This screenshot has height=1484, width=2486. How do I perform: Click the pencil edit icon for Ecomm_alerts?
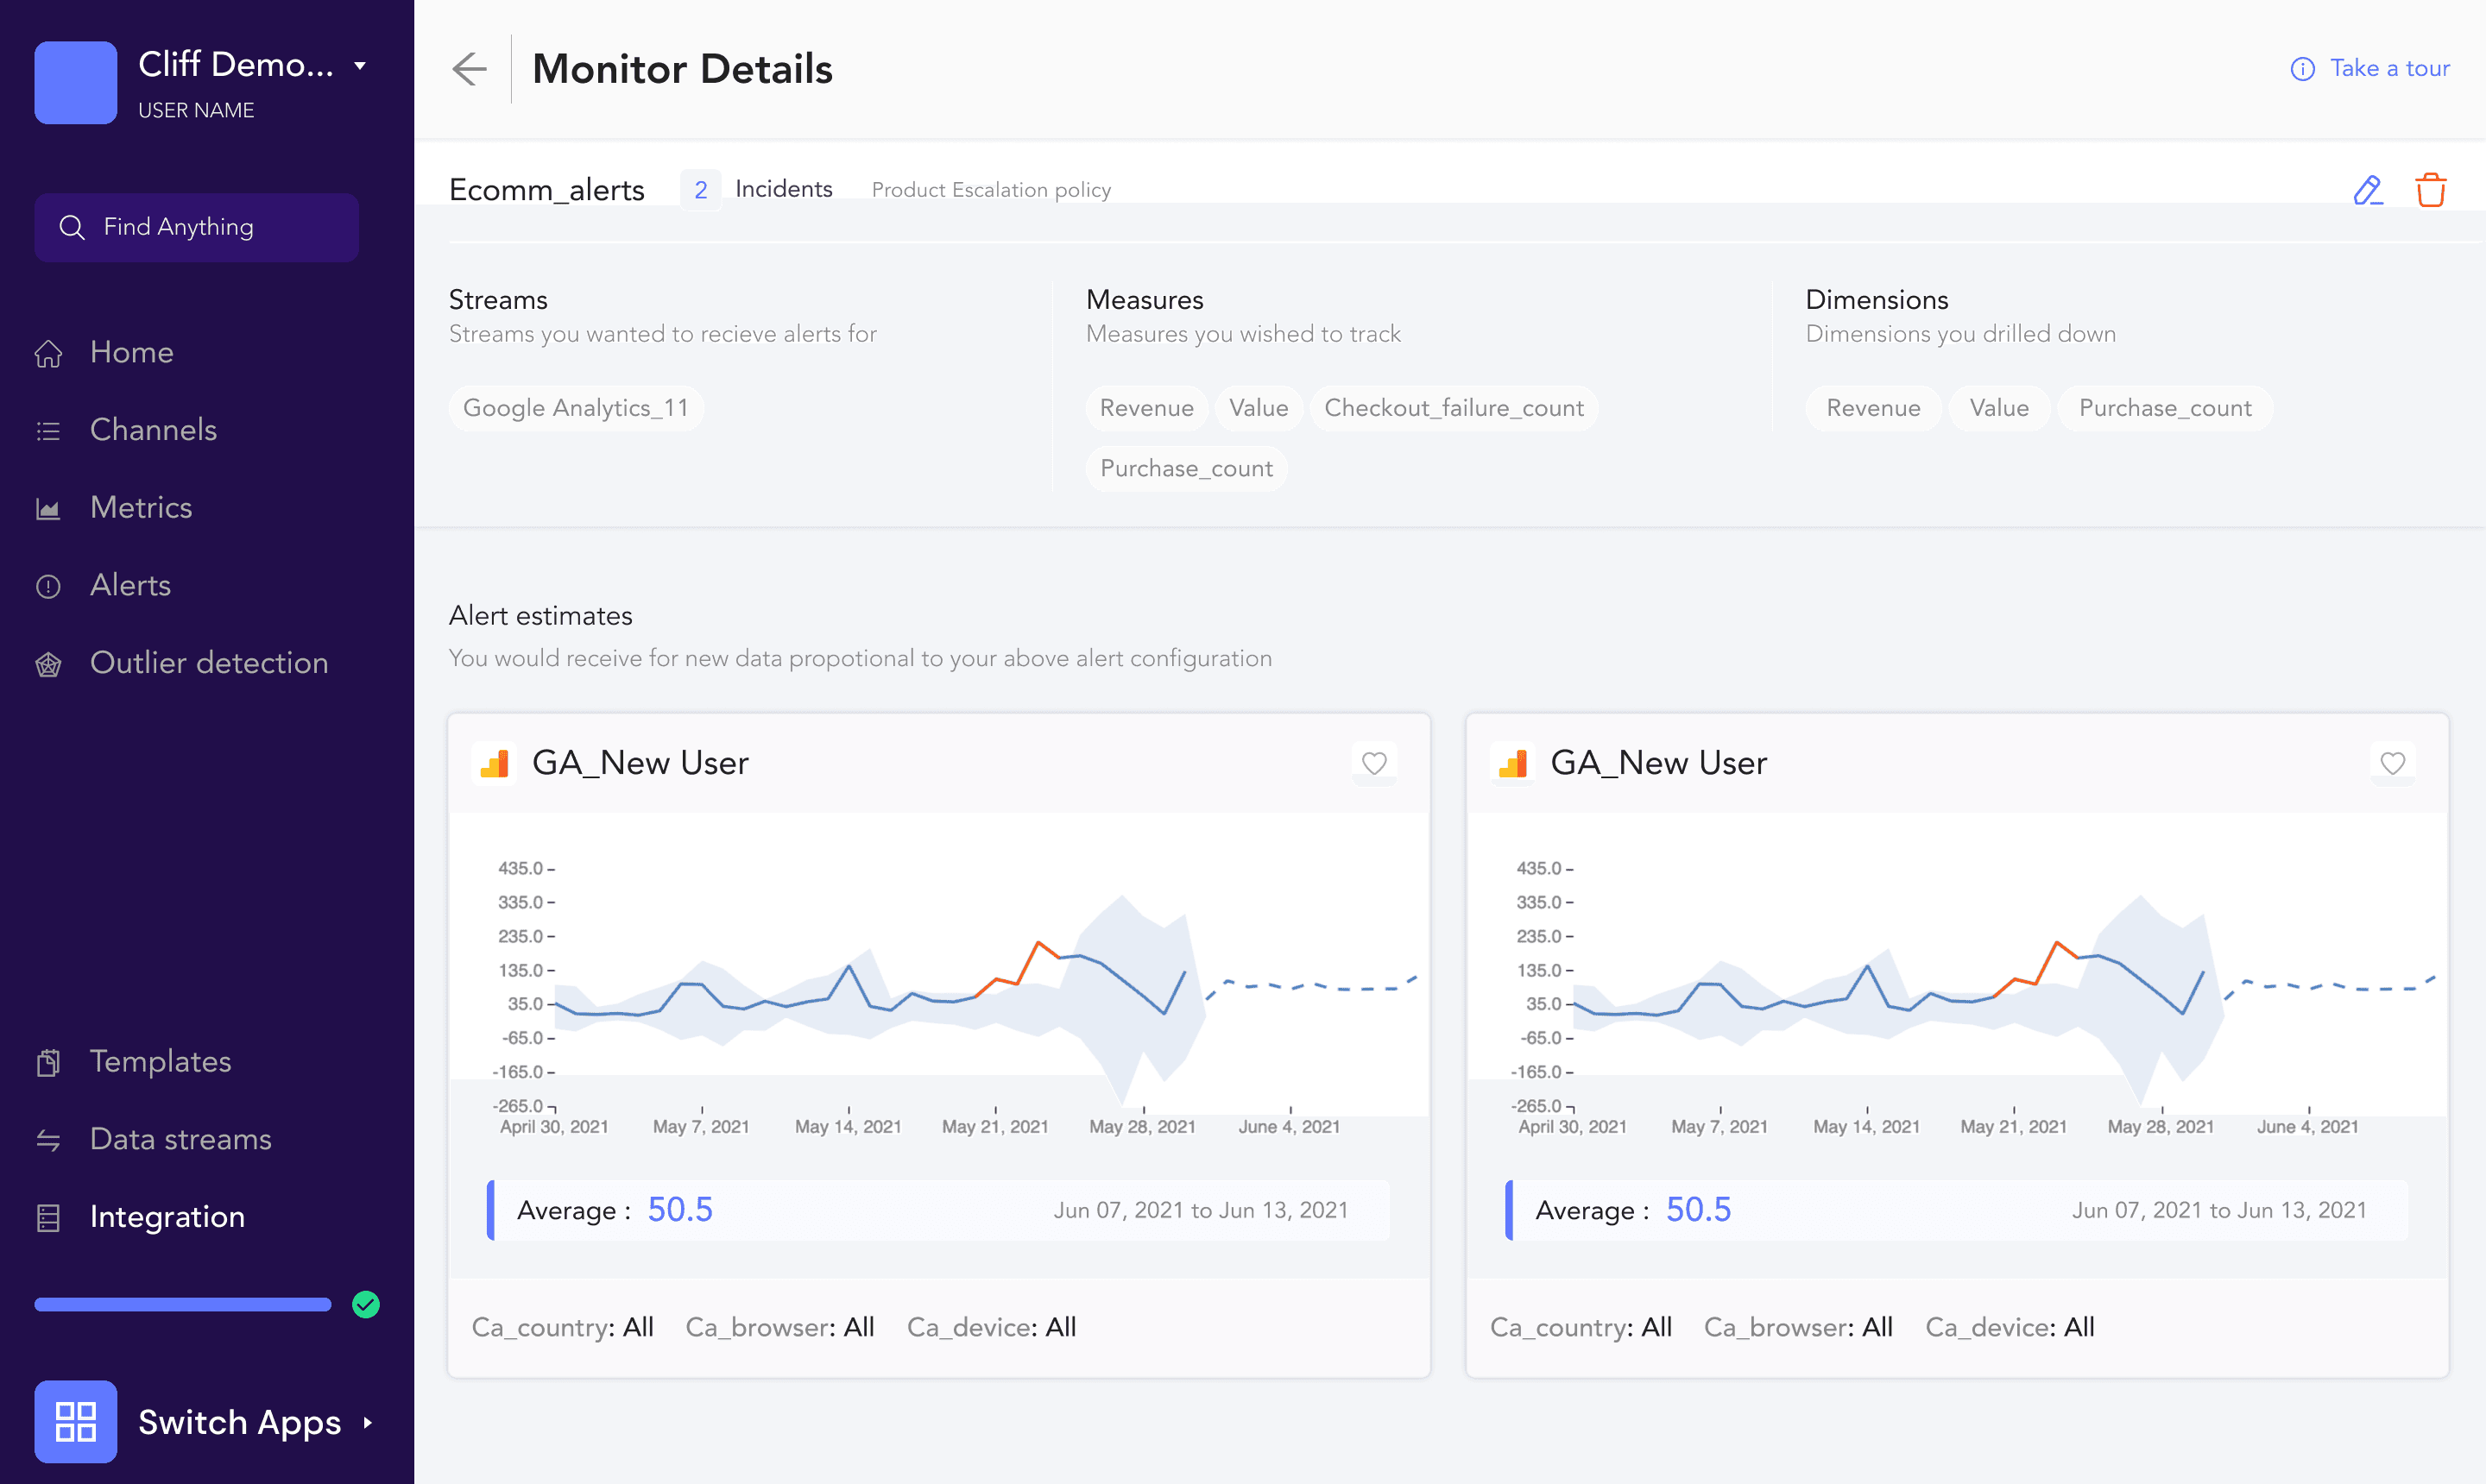coord(2367,190)
